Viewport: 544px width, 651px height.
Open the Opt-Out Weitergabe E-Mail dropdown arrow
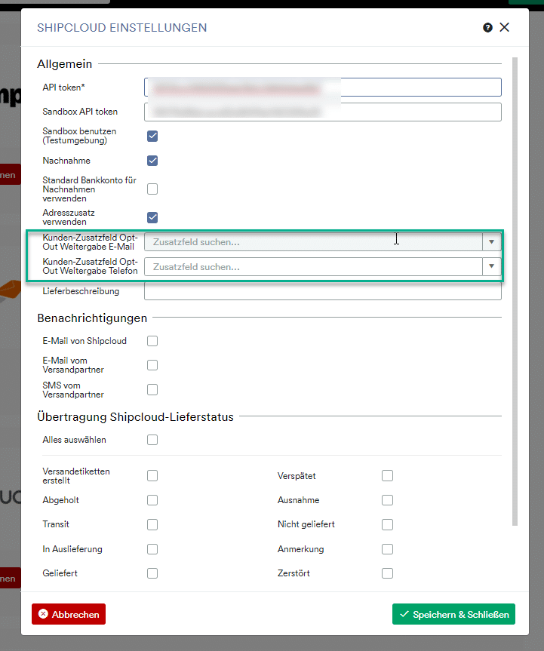pyautogui.click(x=492, y=242)
